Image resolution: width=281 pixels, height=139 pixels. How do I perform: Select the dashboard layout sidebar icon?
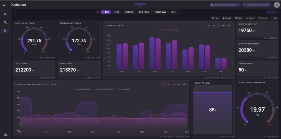5,31
